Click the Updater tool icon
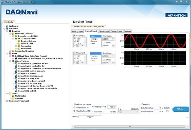Viewport: 191px width, 130px height. (x=13, y=98)
